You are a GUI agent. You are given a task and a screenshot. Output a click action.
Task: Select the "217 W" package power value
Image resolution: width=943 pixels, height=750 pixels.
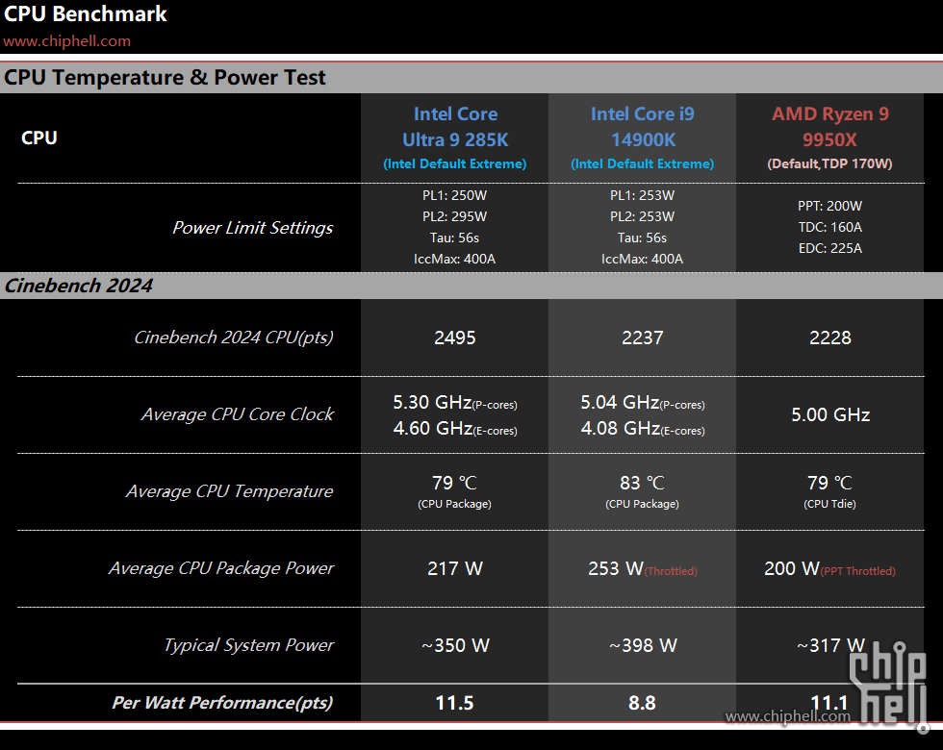coord(455,568)
